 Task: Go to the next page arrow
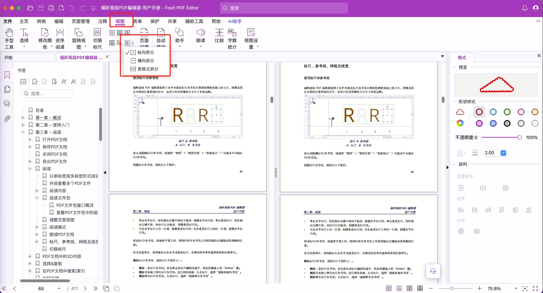click(85, 288)
